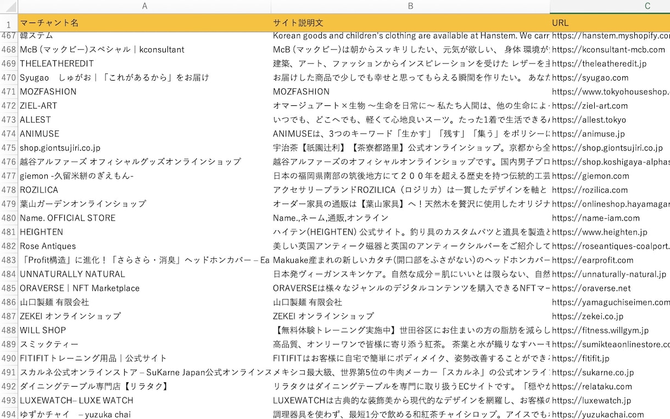The height and width of the screenshot is (419, 670).
Task: Click the 宇治茶【祇園辻利】 description cell
Action: pos(410,148)
